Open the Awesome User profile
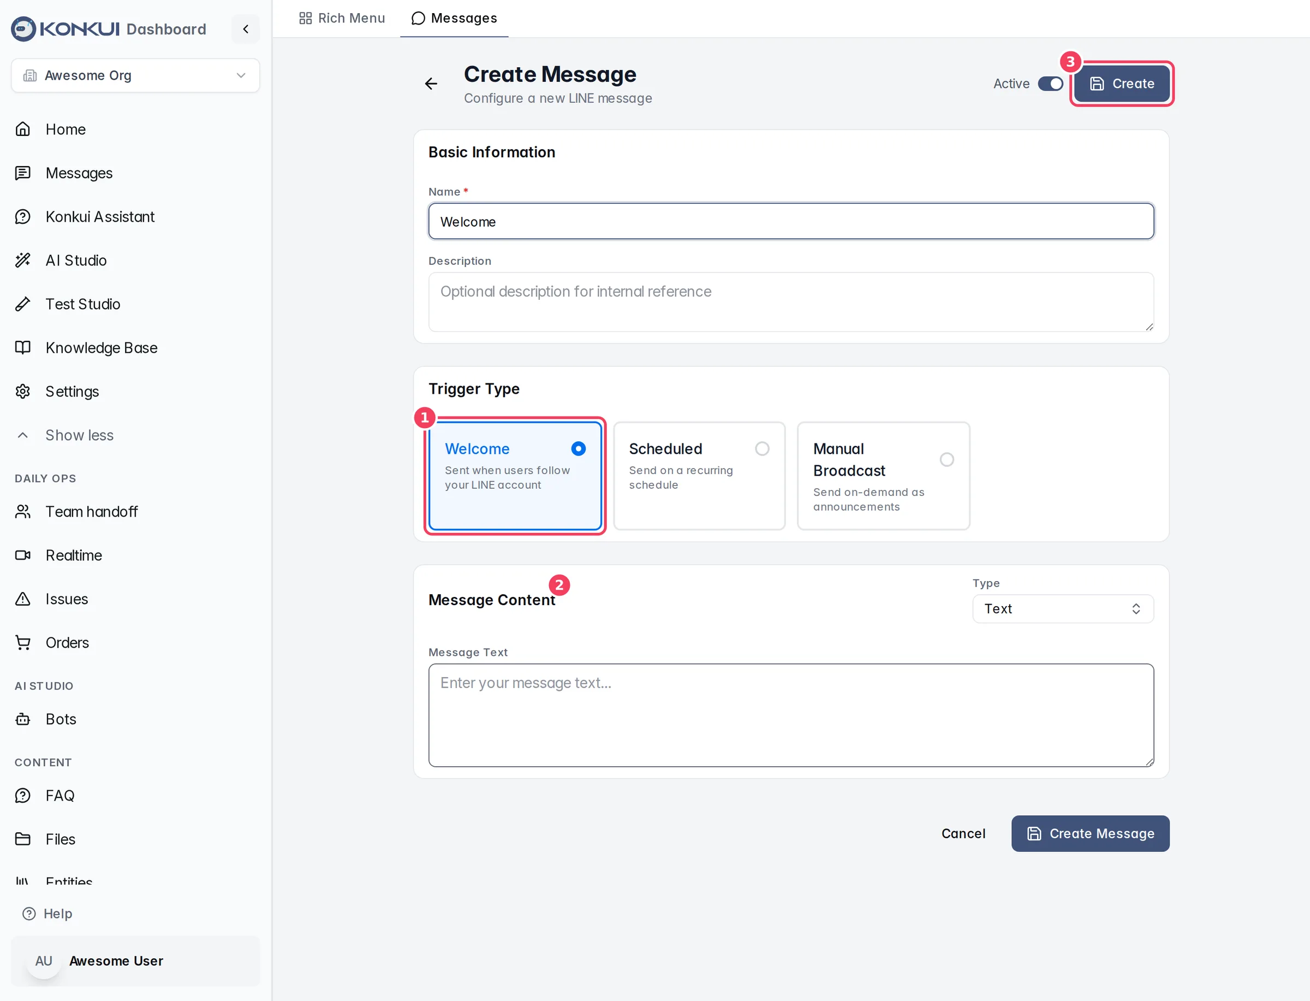 pos(135,961)
